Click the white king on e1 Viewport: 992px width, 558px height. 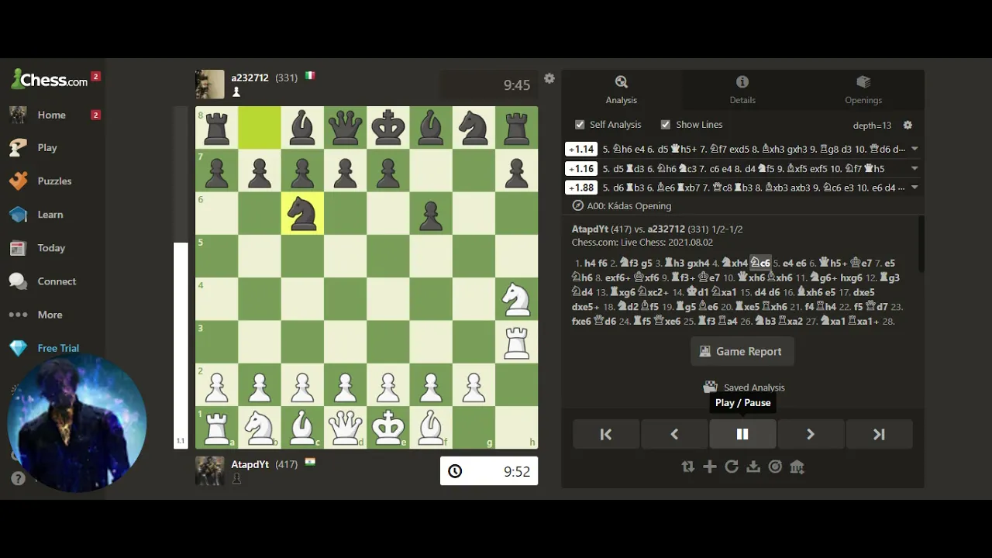388,427
